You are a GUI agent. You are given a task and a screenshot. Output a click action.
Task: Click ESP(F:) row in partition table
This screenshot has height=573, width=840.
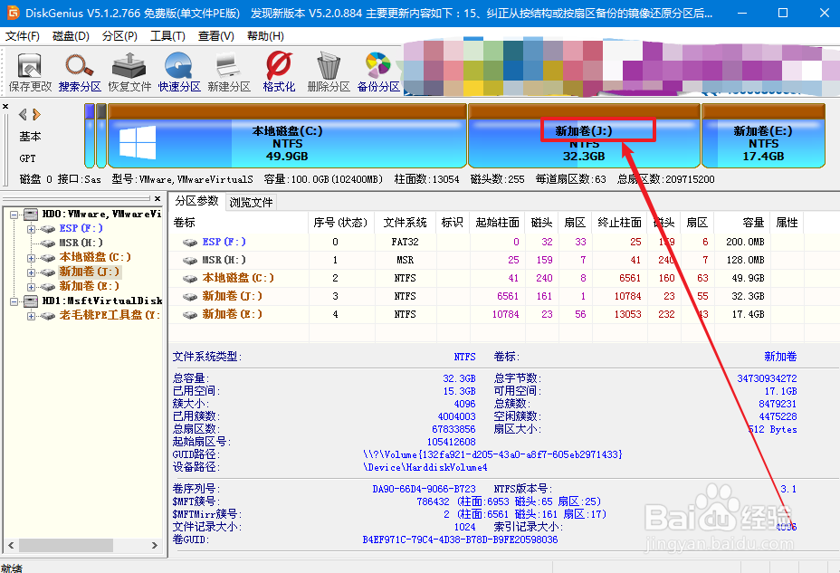pyautogui.click(x=485, y=242)
